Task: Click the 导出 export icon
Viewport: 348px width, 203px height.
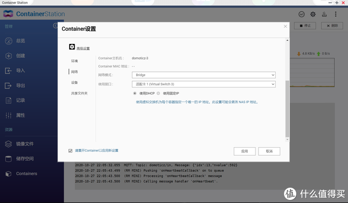Action: click(x=8, y=85)
